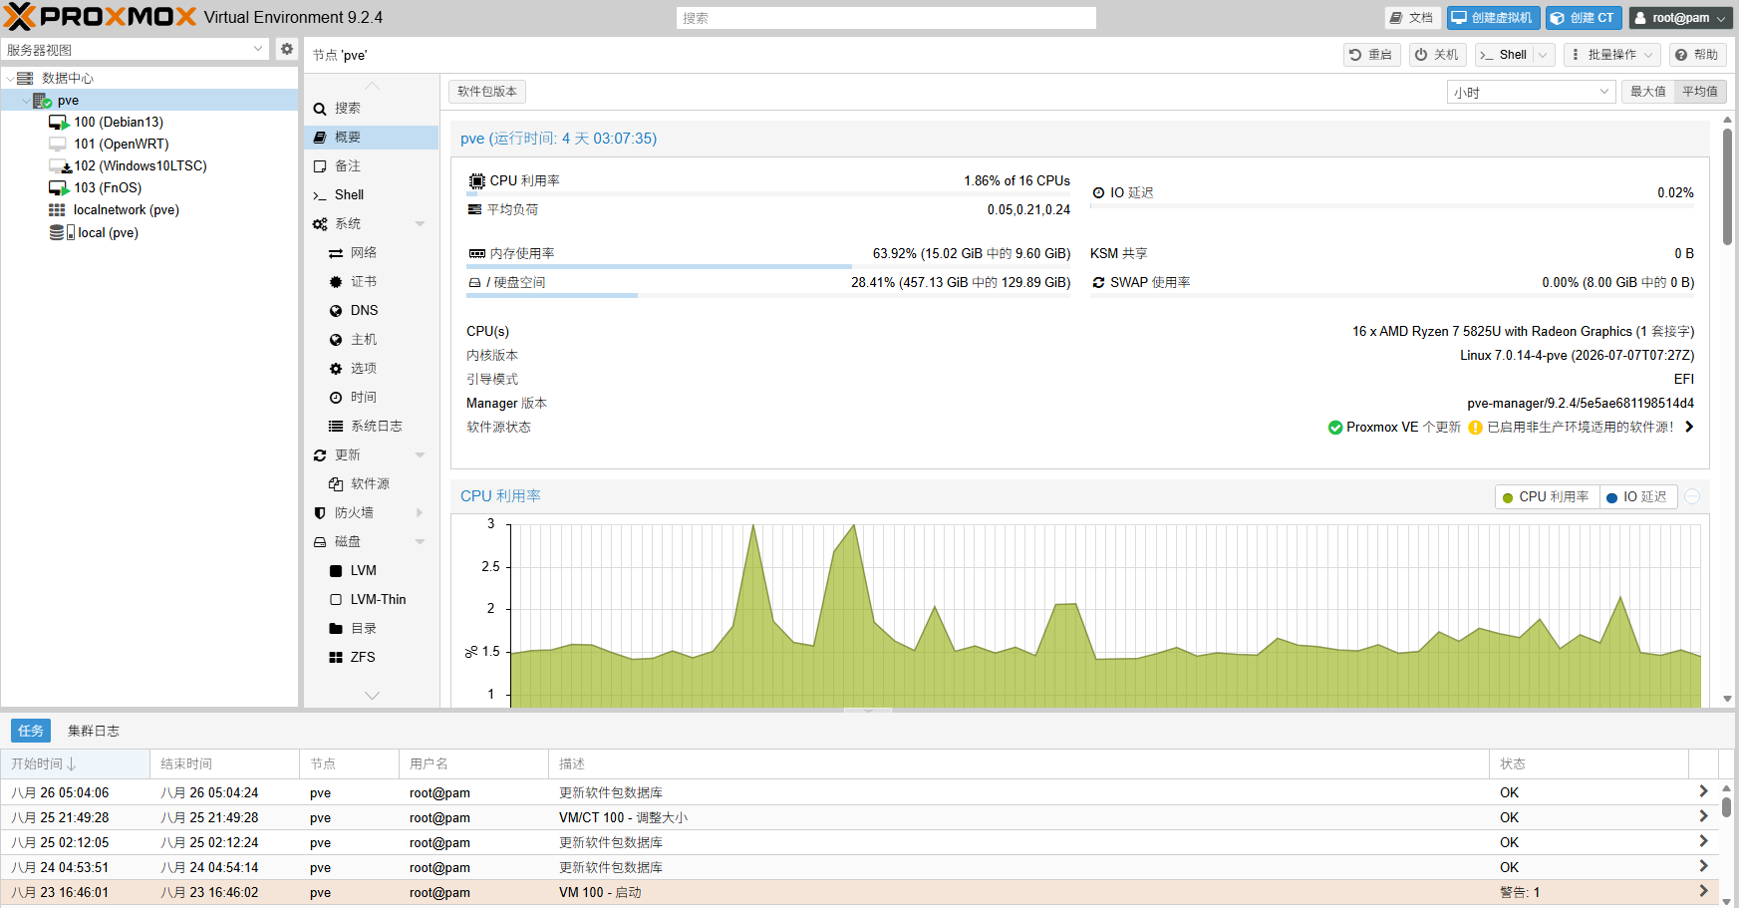Select VM 101 (OpenWRT) icon
Viewport: 1739px width, 908px height.
pyautogui.click(x=59, y=145)
